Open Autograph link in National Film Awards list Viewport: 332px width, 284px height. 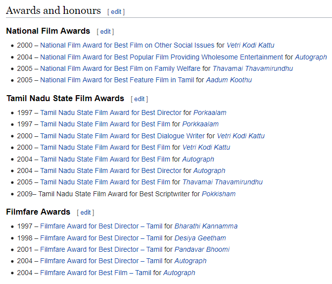tap(311, 57)
